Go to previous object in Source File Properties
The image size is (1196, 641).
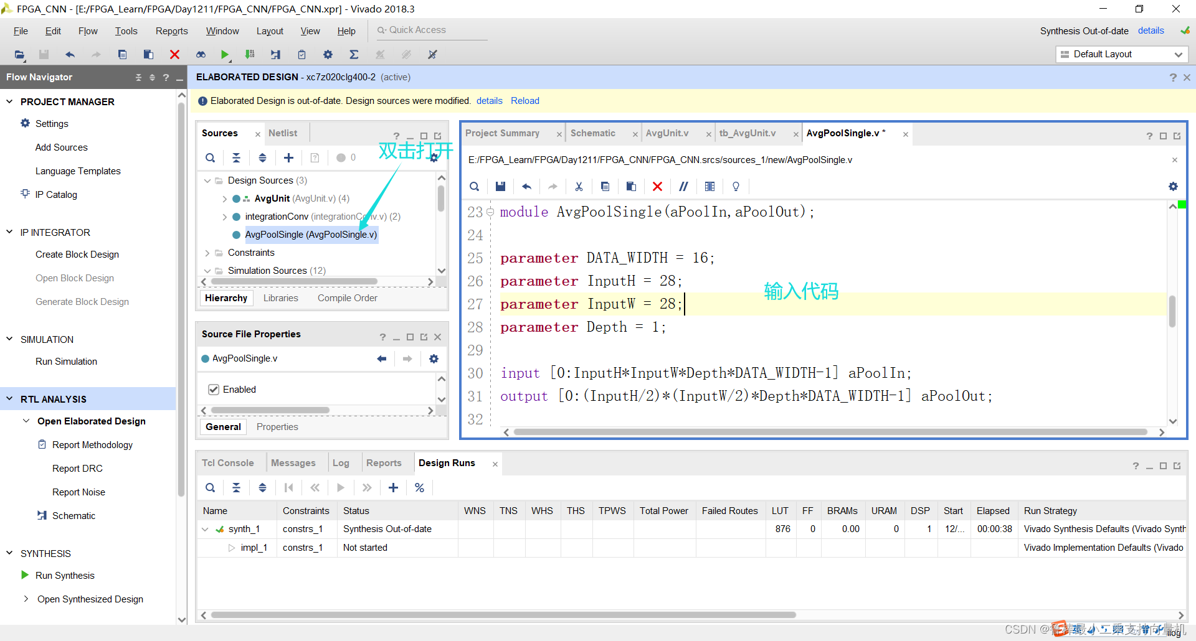coord(381,358)
